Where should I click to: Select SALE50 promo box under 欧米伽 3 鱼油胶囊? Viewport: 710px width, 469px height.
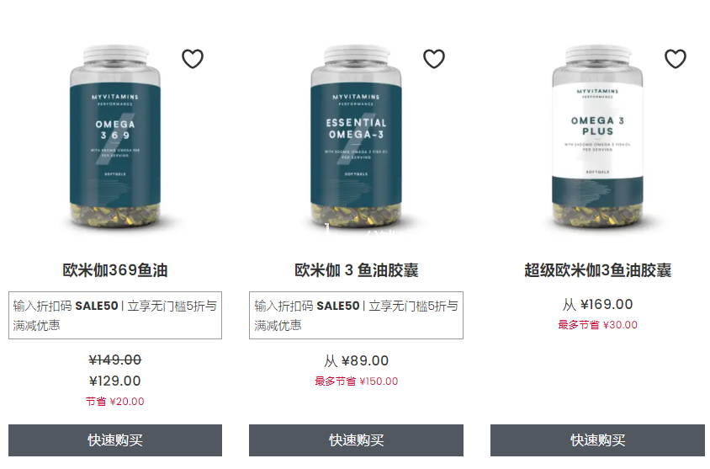(x=356, y=316)
